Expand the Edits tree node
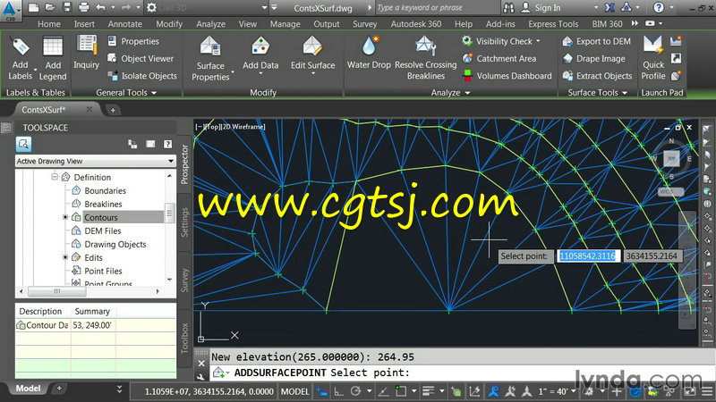The height and width of the screenshot is (402, 716). click(65, 257)
